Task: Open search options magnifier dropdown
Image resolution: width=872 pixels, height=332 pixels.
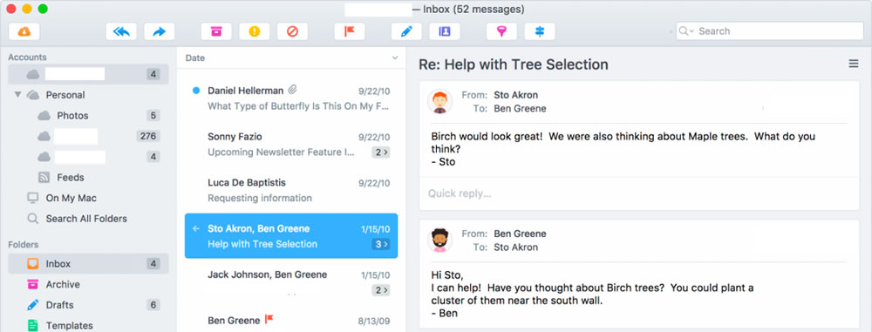Action: tap(686, 31)
